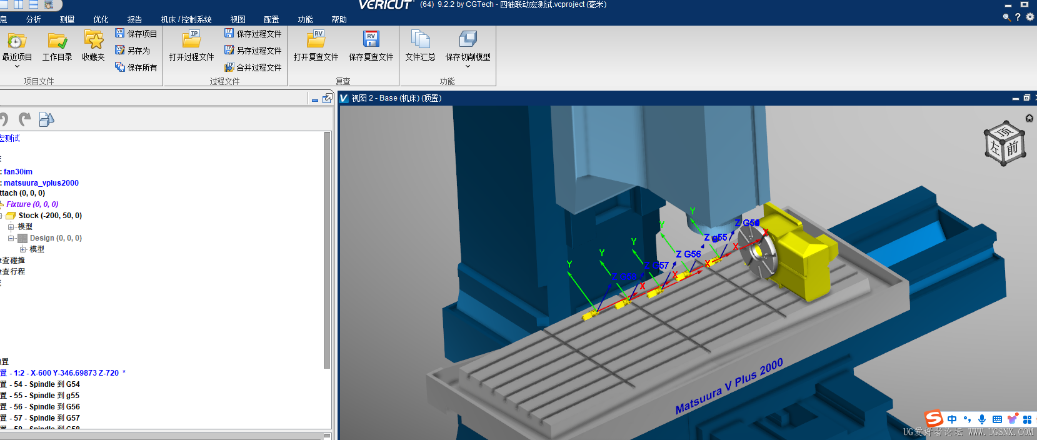1037x440 pixels.
Task: Collapse the Design (0, 0, 0) node
Action: [11, 238]
